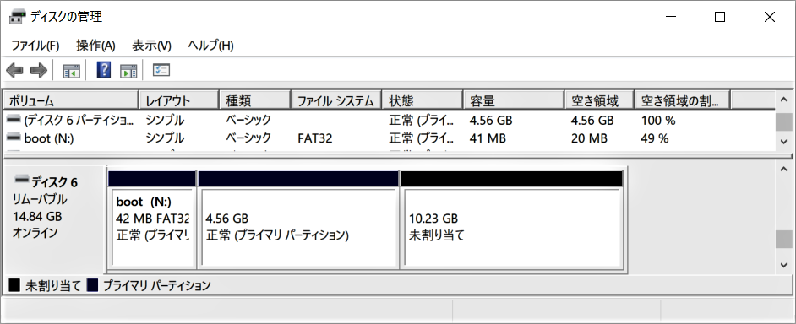This screenshot has width=796, height=324.
Task: Open the Help question mark icon
Action: click(x=103, y=71)
